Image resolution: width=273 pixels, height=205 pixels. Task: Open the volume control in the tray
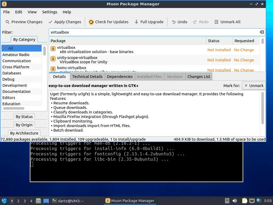pos(235,201)
